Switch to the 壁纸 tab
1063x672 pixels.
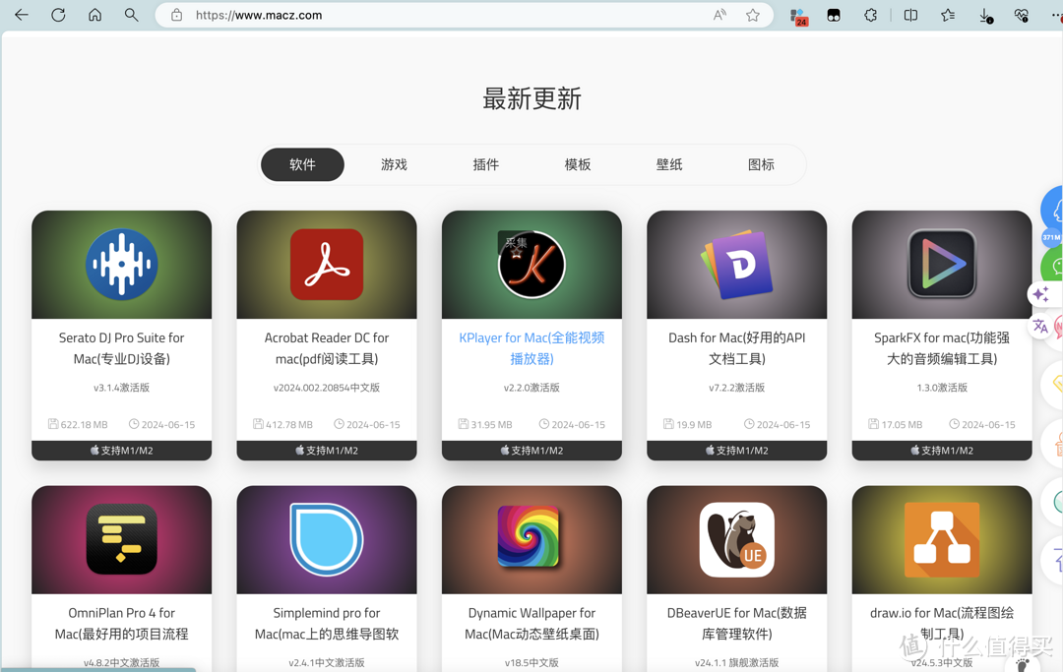[669, 164]
